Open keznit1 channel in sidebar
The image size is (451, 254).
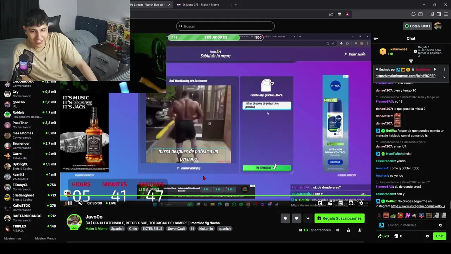[30, 176]
